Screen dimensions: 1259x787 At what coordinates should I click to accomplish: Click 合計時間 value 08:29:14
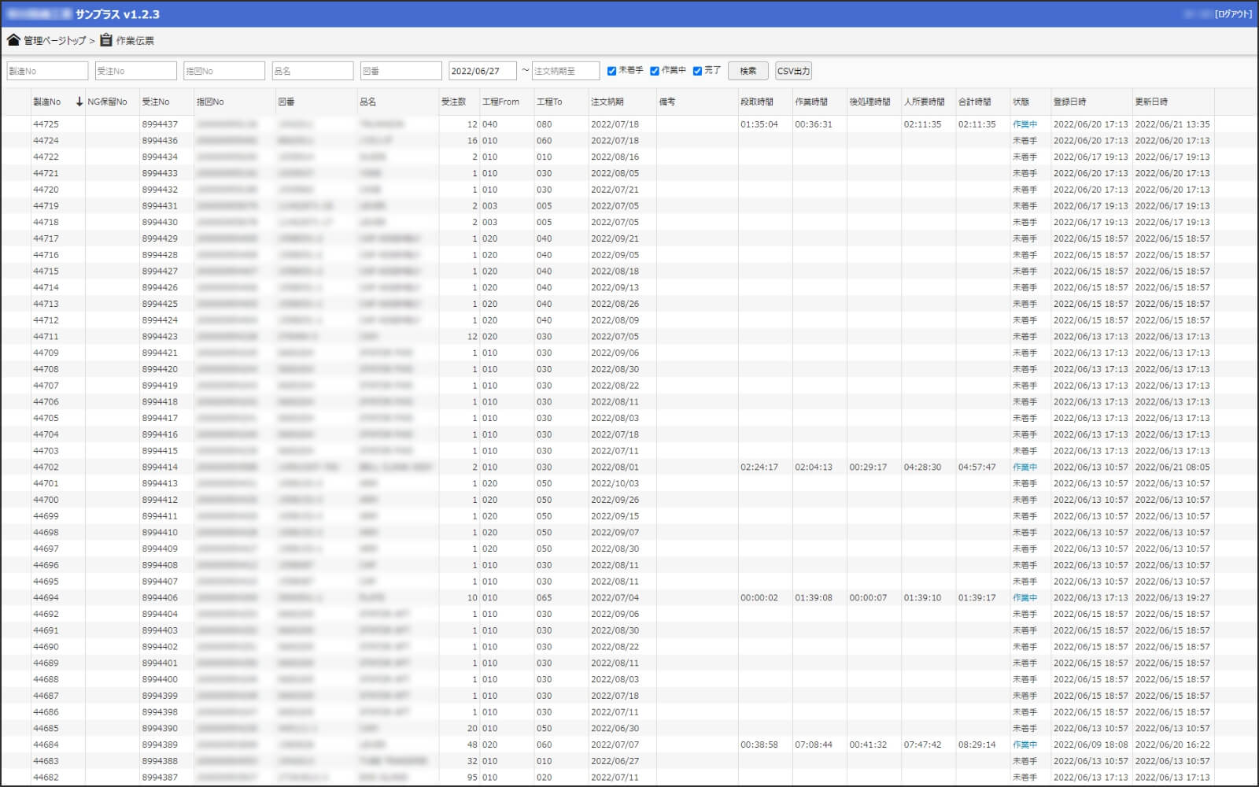tap(977, 745)
